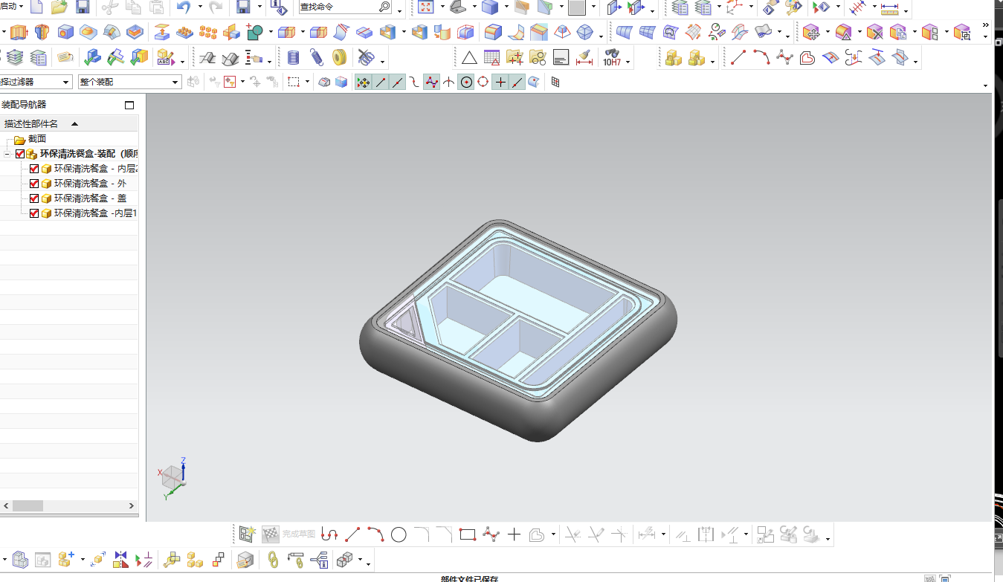This screenshot has height=582, width=1003.
Task: Select the Circle sketch tool in bottom toolbar
Action: tap(399, 534)
